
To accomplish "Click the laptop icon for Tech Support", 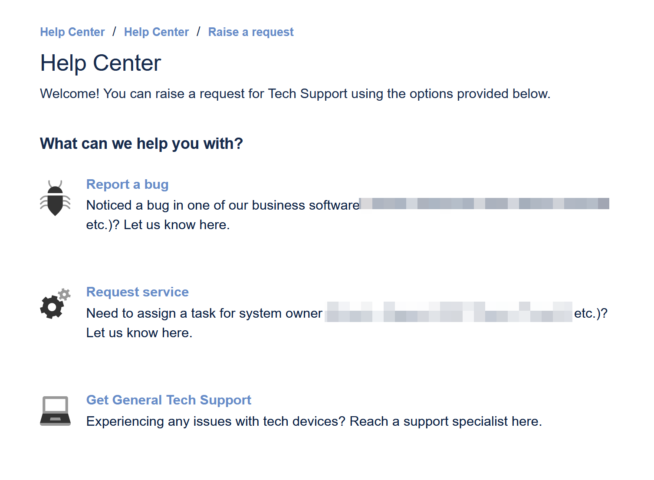I will coord(55,411).
